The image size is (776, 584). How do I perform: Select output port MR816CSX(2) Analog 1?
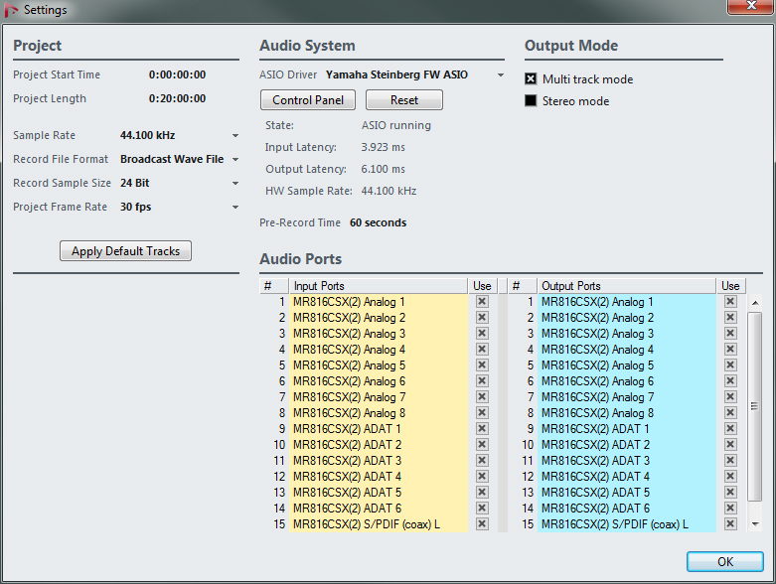(627, 302)
